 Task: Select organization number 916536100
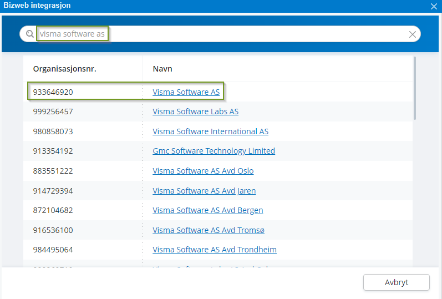pos(53,230)
